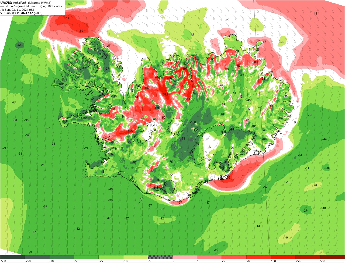The image size is (345, 263).
Task: Click the legend swatch between -50 and -25
Action: click(86, 257)
